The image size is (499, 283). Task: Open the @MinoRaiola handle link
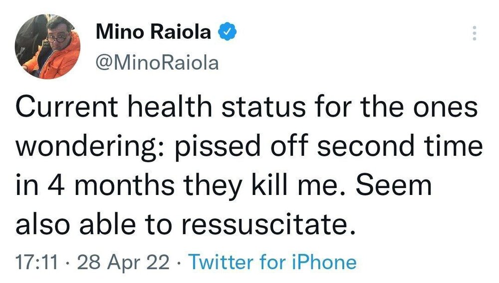[156, 63]
